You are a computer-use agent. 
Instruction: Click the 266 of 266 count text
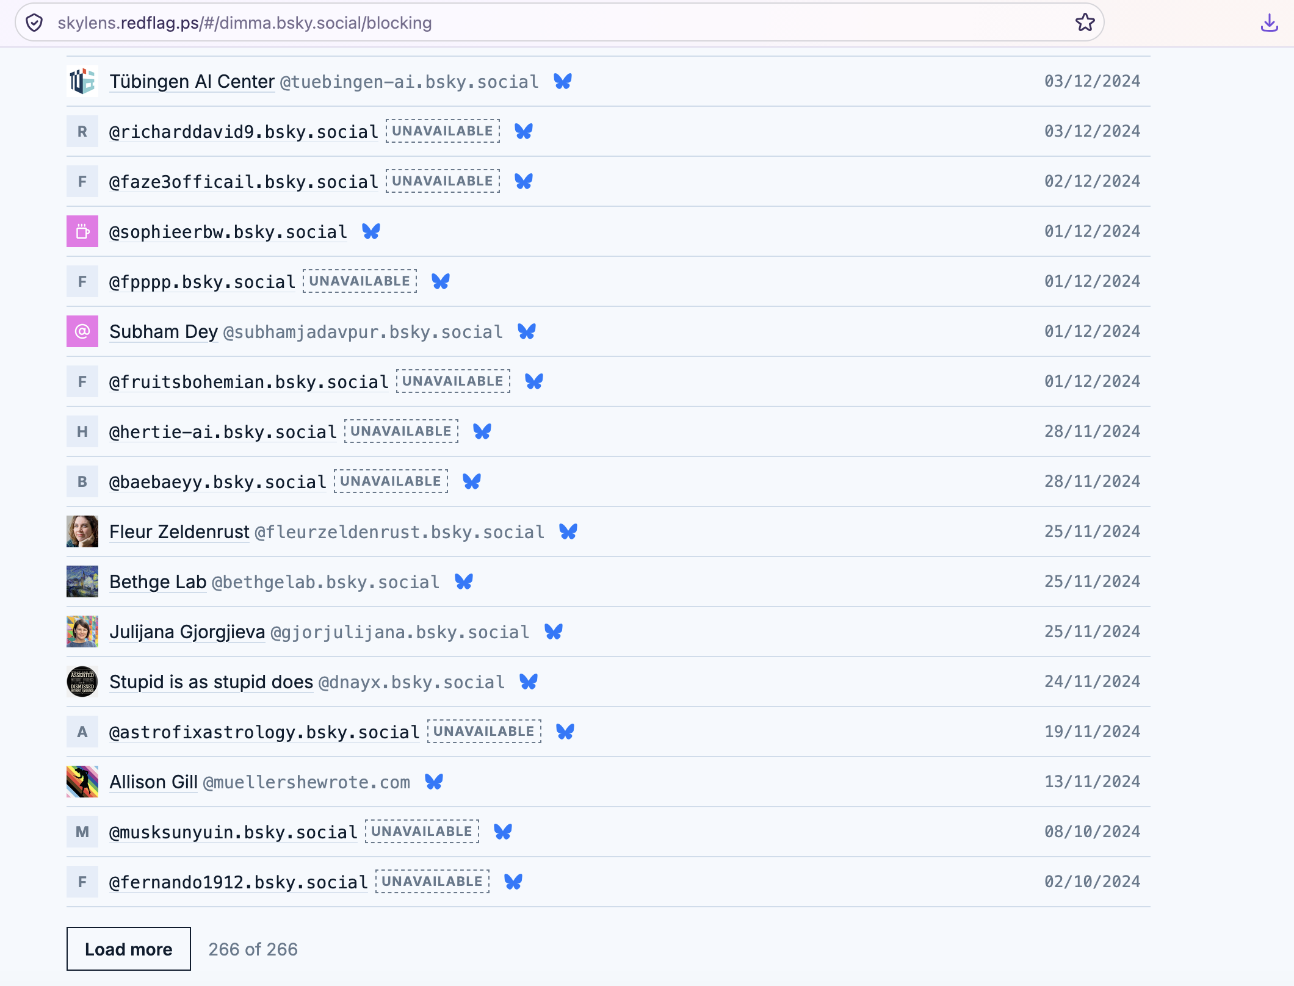click(253, 949)
